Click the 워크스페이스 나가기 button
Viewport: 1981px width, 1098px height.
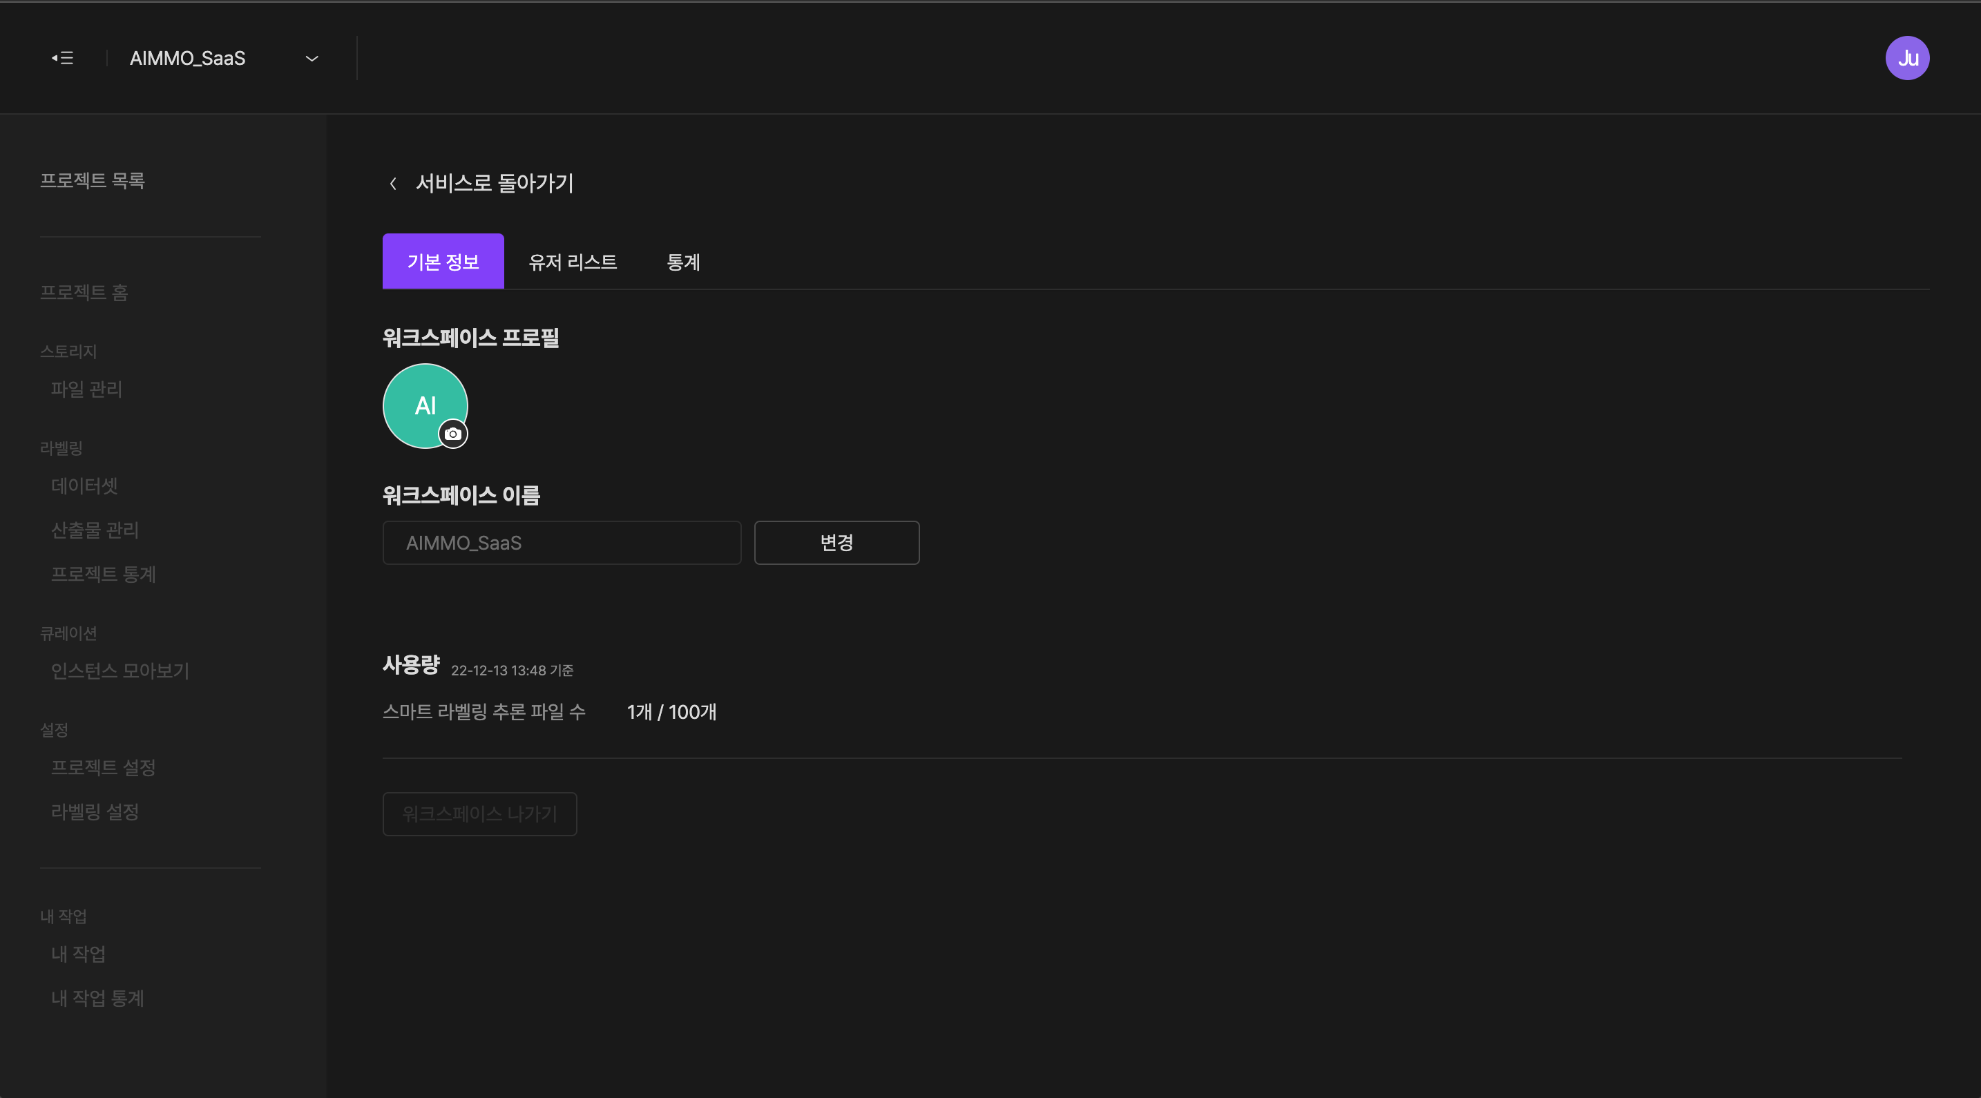tap(480, 813)
